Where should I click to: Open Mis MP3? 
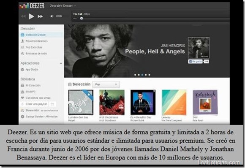coord(30,92)
